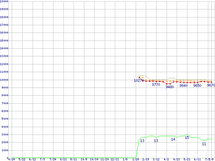Select the 9670 final price label
The width and height of the screenshot is (215, 161).
pos(211,86)
